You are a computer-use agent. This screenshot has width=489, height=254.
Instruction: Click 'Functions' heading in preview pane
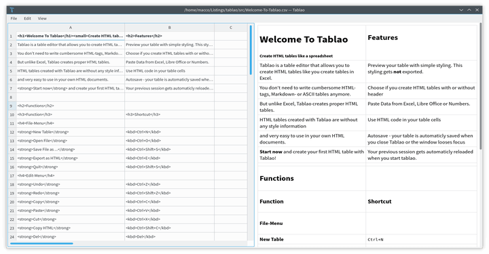pos(276,178)
